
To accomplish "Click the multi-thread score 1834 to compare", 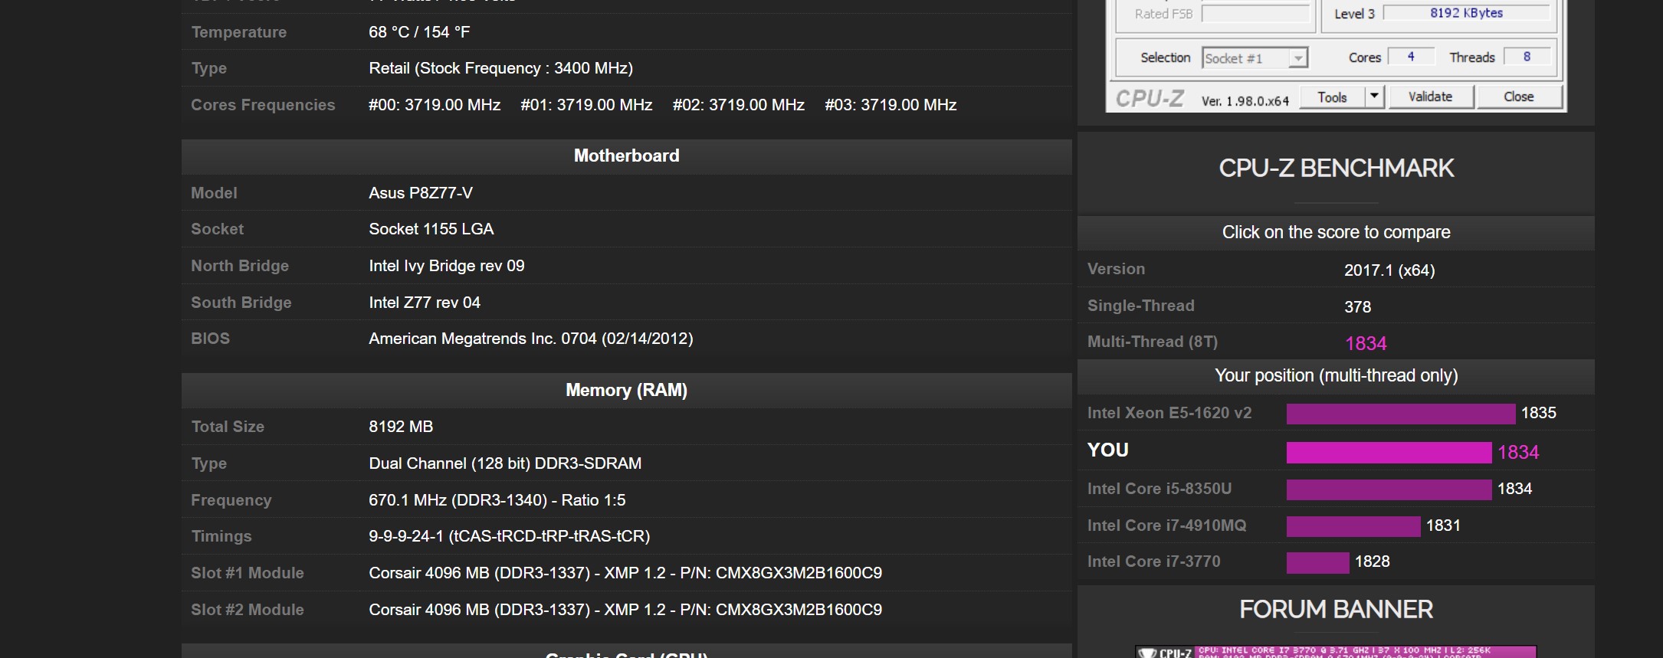I will [x=1366, y=343].
